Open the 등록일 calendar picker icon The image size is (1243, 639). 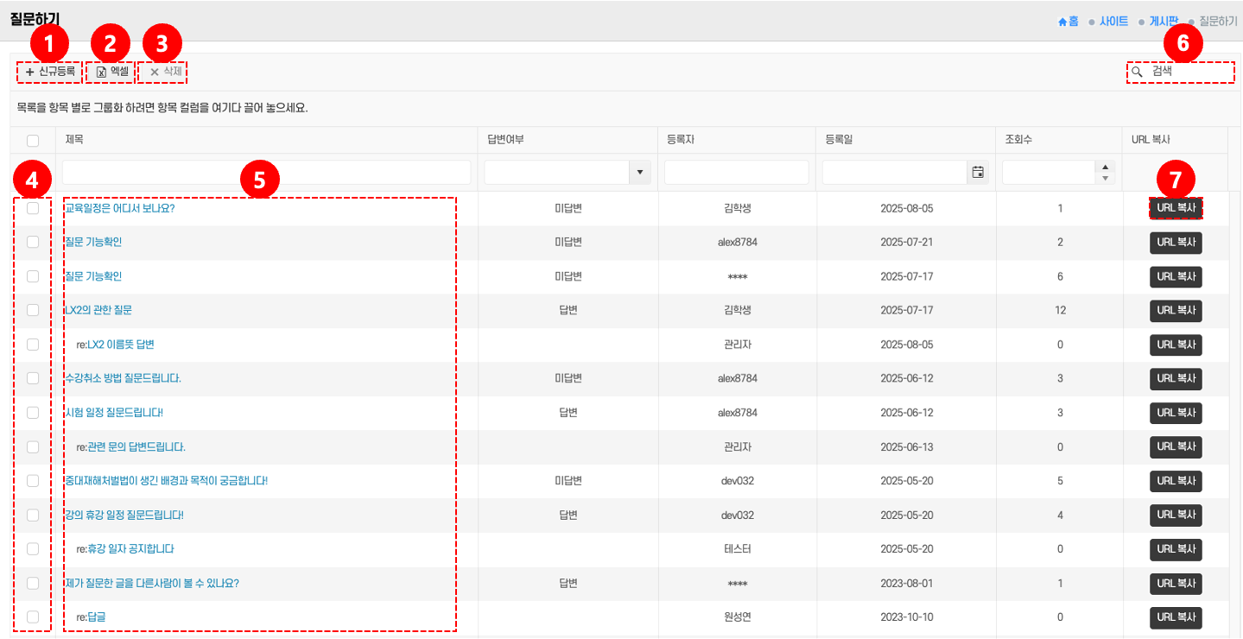click(x=978, y=173)
